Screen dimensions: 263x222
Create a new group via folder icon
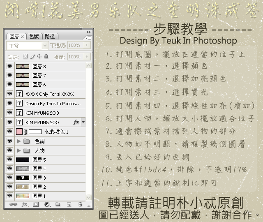point(58,204)
